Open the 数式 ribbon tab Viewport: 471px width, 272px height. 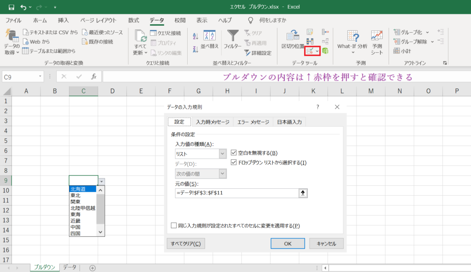133,20
